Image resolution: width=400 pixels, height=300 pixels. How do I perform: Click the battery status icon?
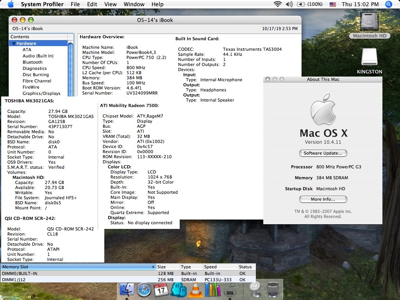301,4
